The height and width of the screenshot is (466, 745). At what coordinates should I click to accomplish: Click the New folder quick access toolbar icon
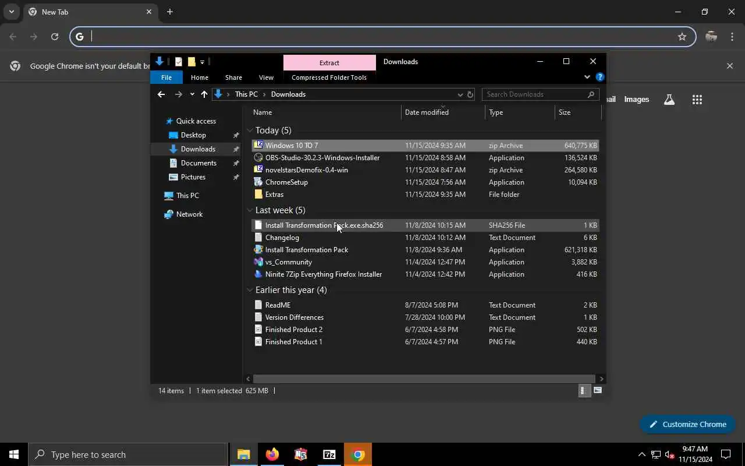point(191,62)
